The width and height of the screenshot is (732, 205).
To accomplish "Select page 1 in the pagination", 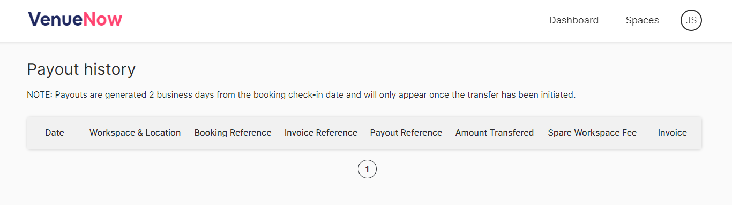I will [x=367, y=169].
